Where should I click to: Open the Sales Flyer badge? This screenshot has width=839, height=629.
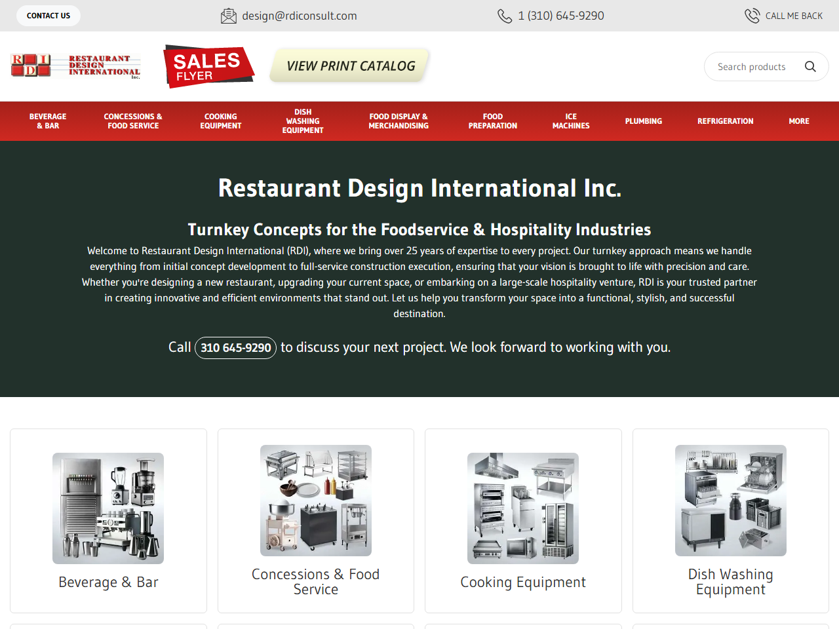pos(208,66)
